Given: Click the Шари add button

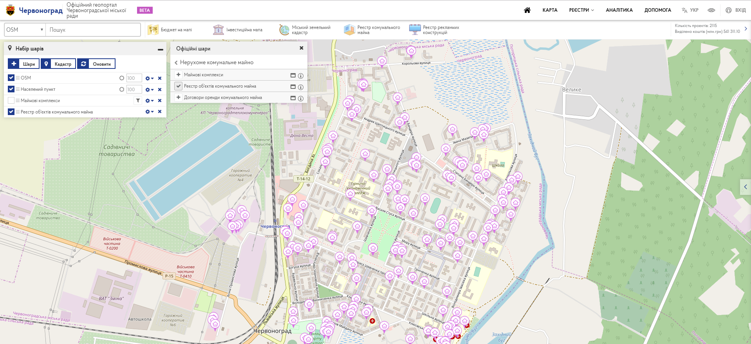Looking at the screenshot, I should click(x=24, y=64).
